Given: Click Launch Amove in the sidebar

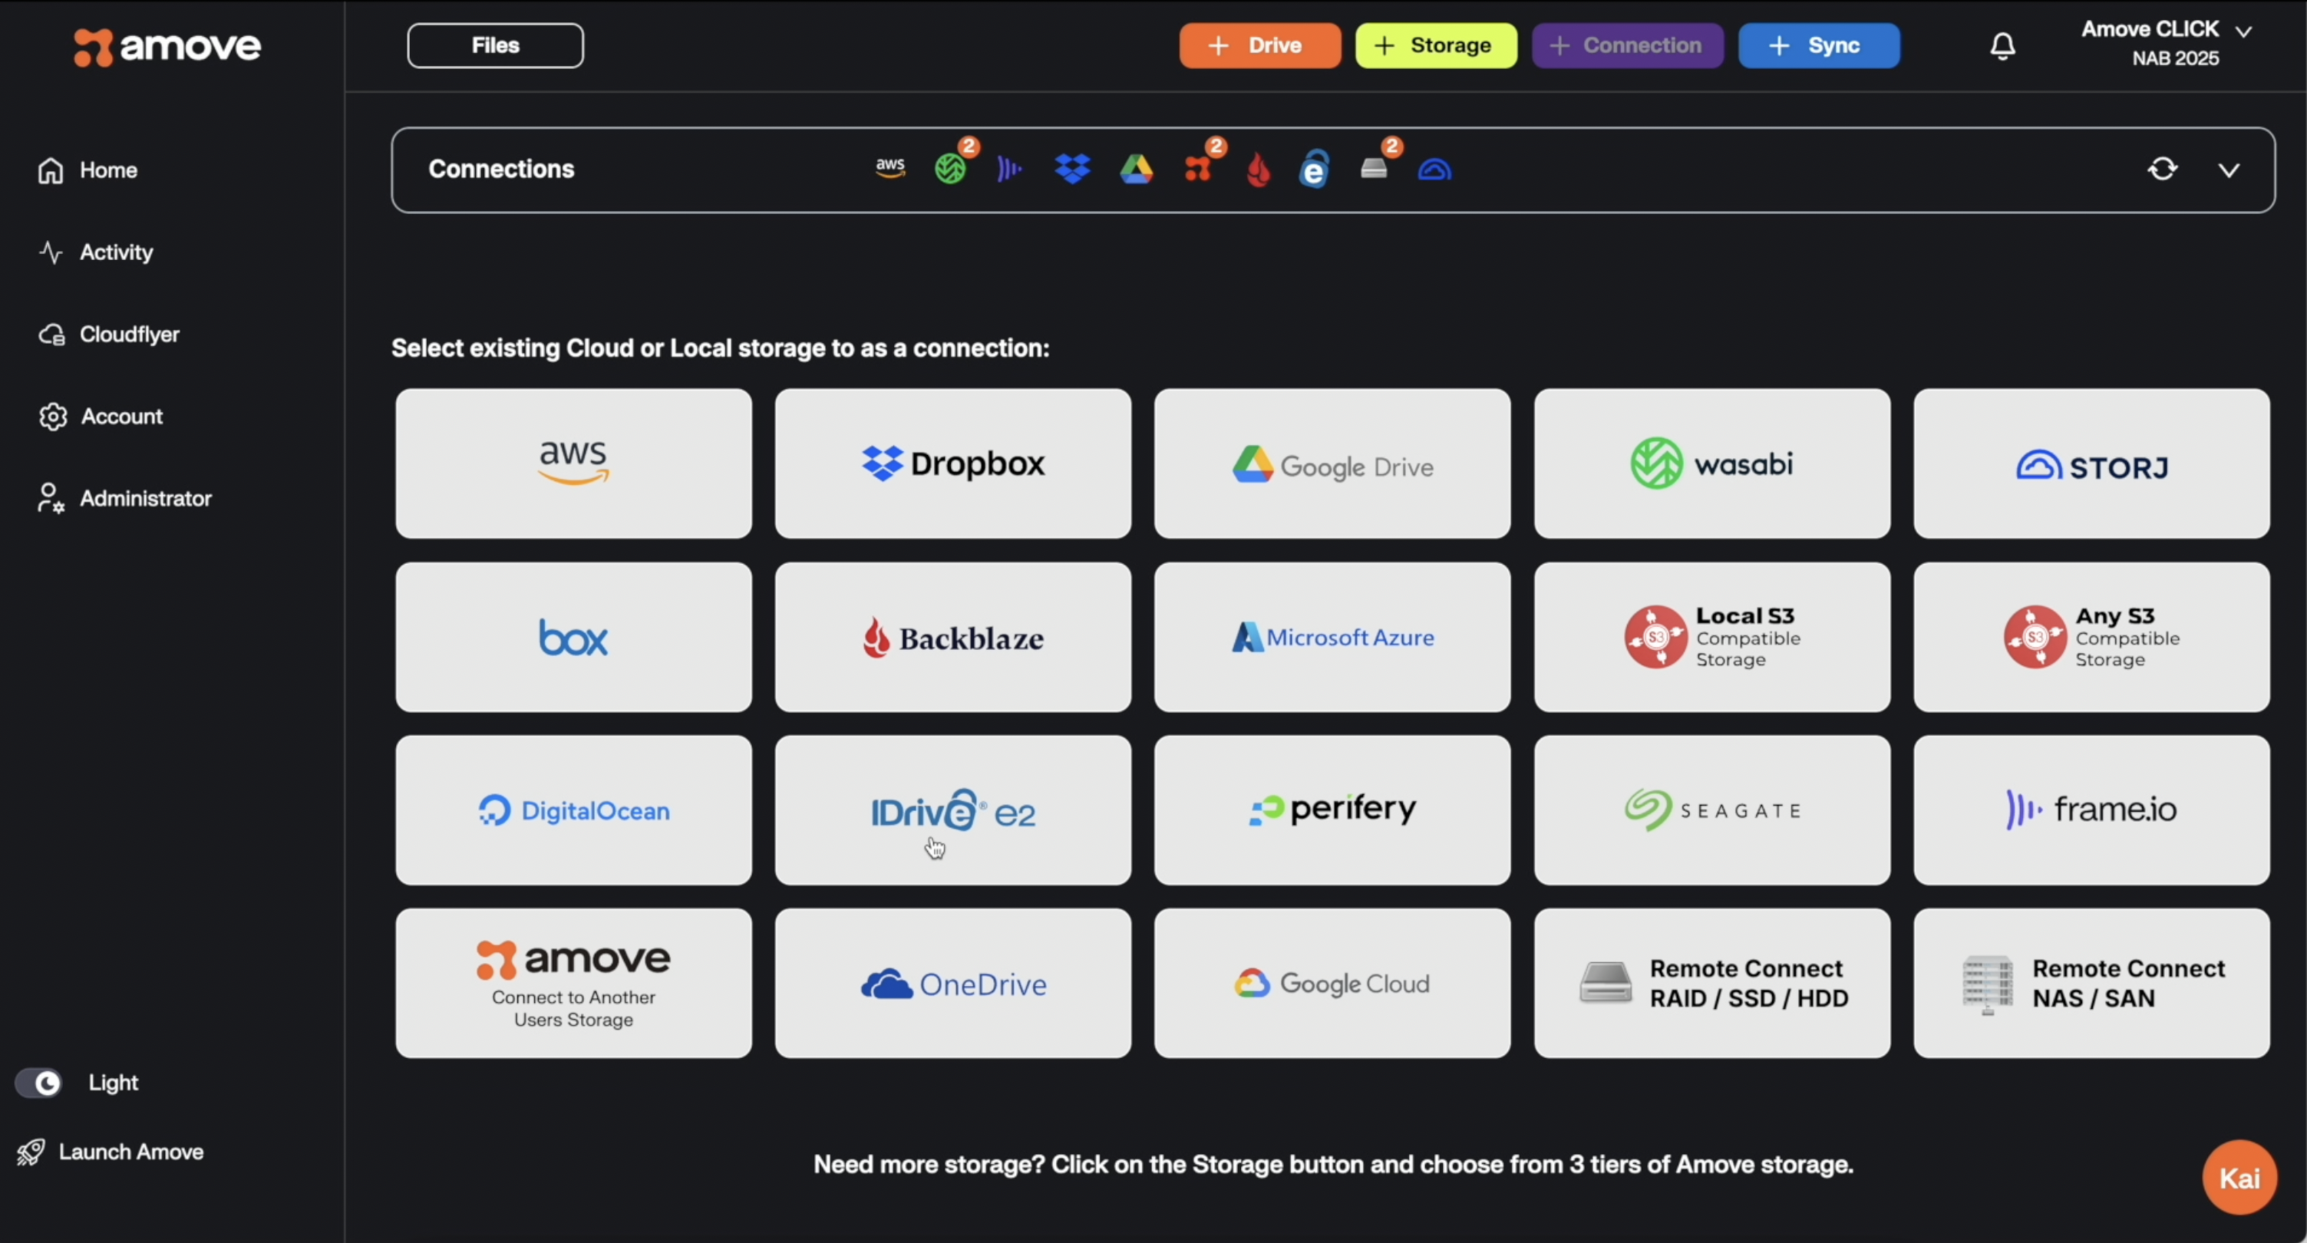Looking at the screenshot, I should 111,1152.
